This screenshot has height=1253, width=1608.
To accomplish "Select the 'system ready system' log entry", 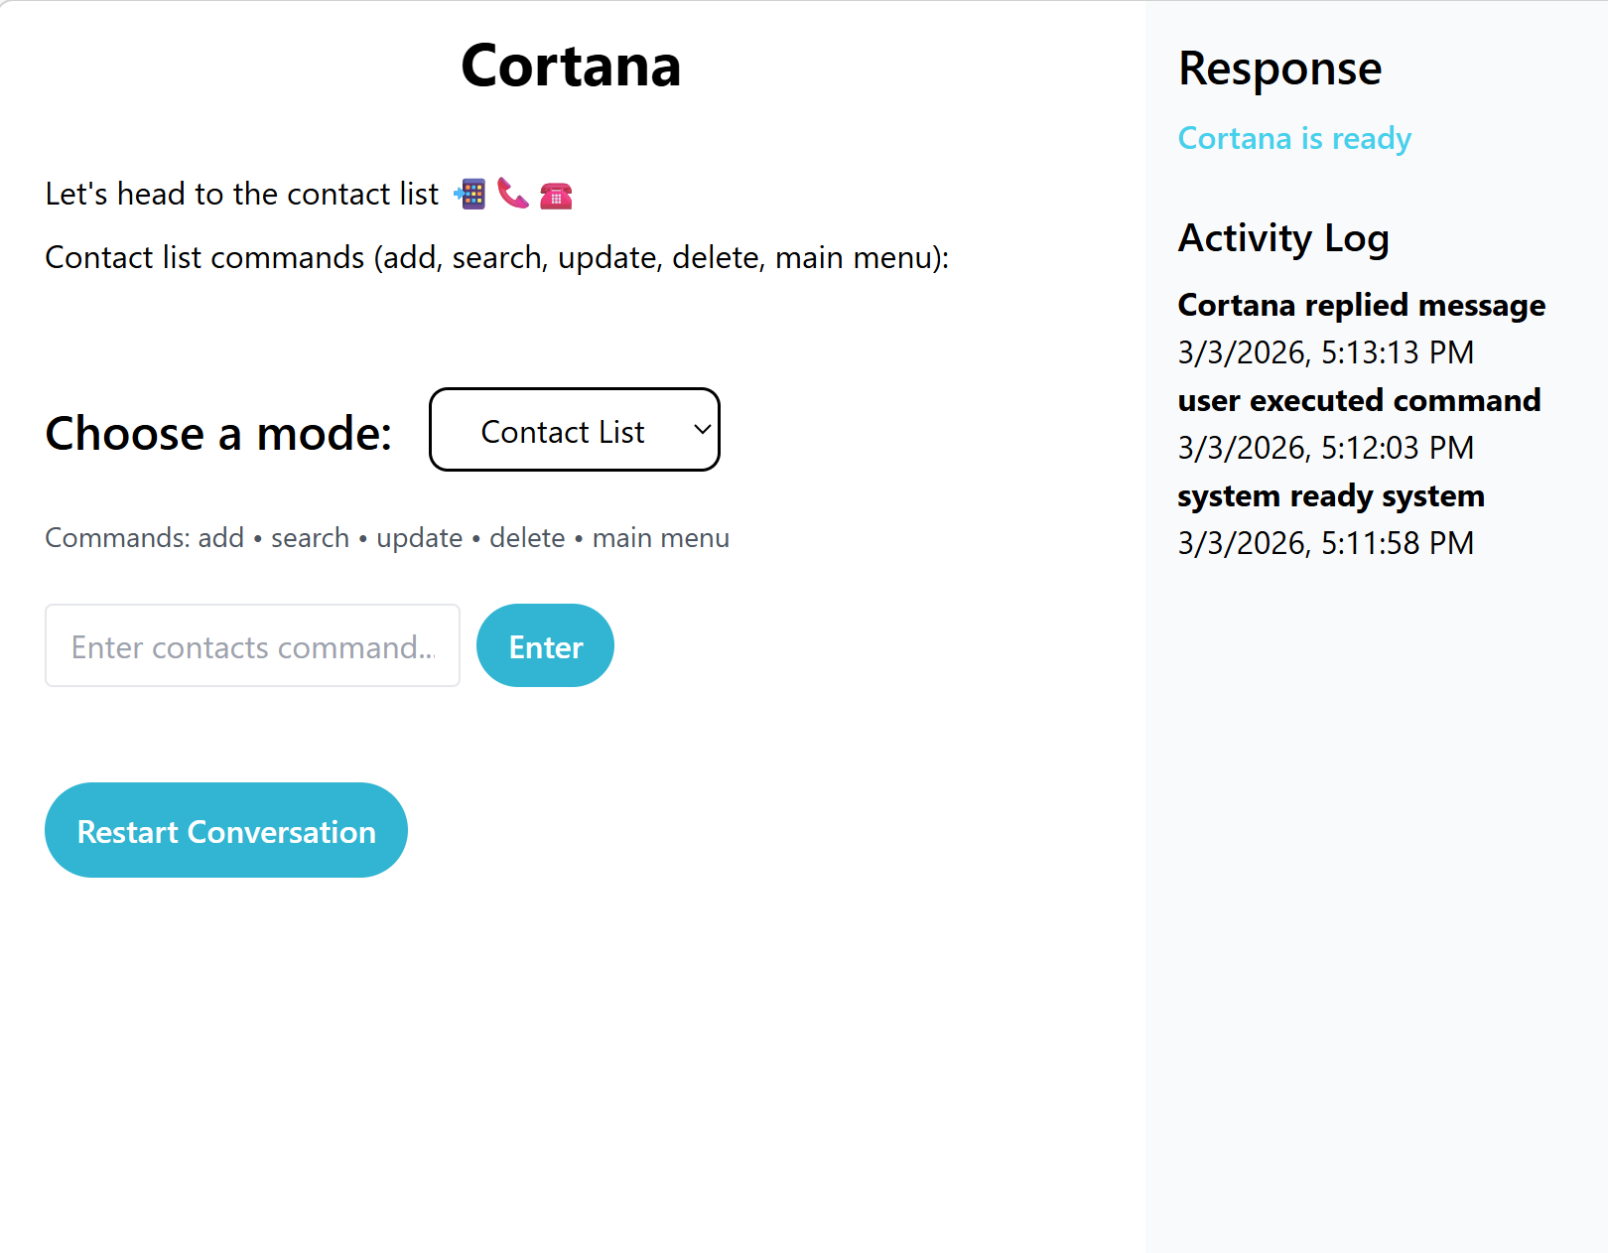I will (1331, 495).
